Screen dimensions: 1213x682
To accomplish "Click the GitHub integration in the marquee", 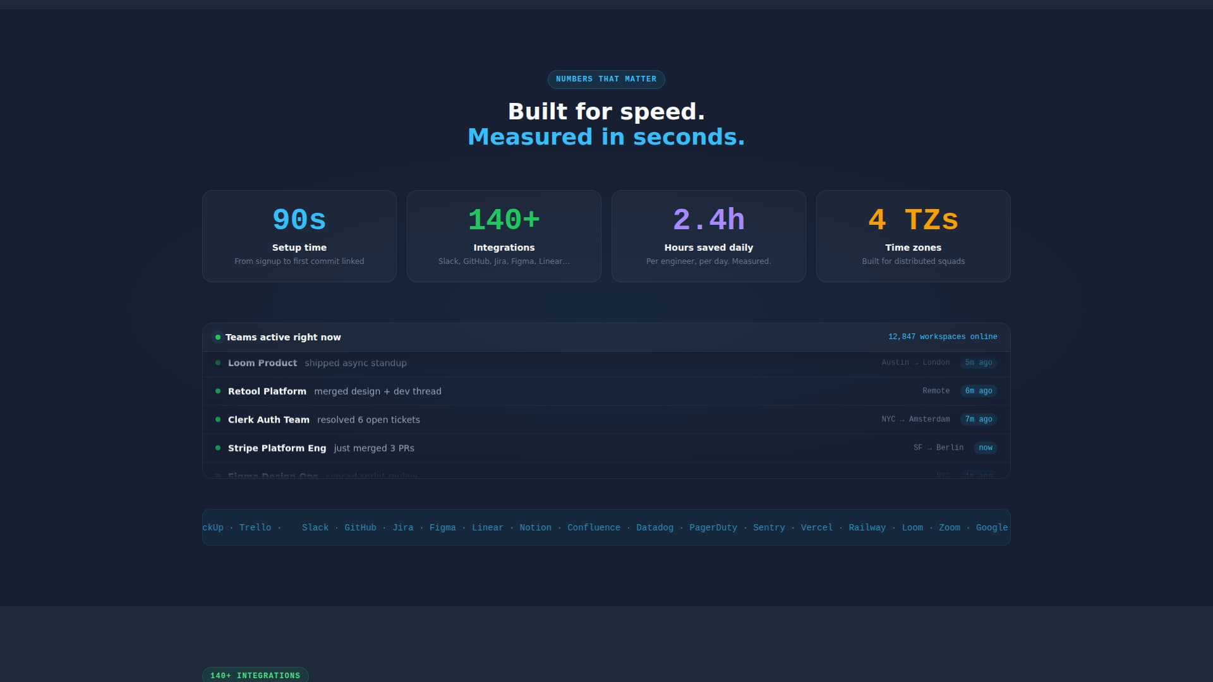I will click(360, 527).
